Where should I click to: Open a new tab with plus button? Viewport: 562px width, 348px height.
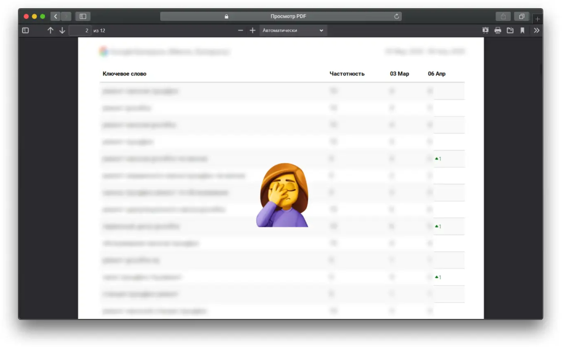point(537,19)
